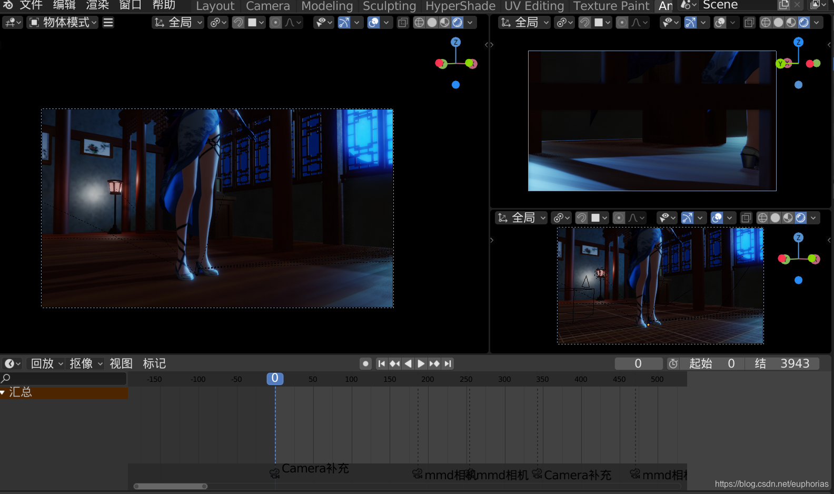
Task: Open the timeline 标记 menu
Action: (154, 364)
